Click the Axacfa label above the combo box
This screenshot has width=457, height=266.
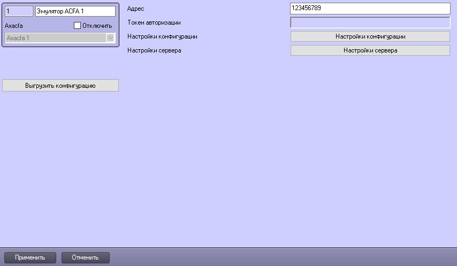[13, 26]
